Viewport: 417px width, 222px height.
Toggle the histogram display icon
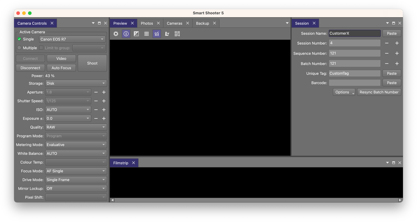point(157,34)
